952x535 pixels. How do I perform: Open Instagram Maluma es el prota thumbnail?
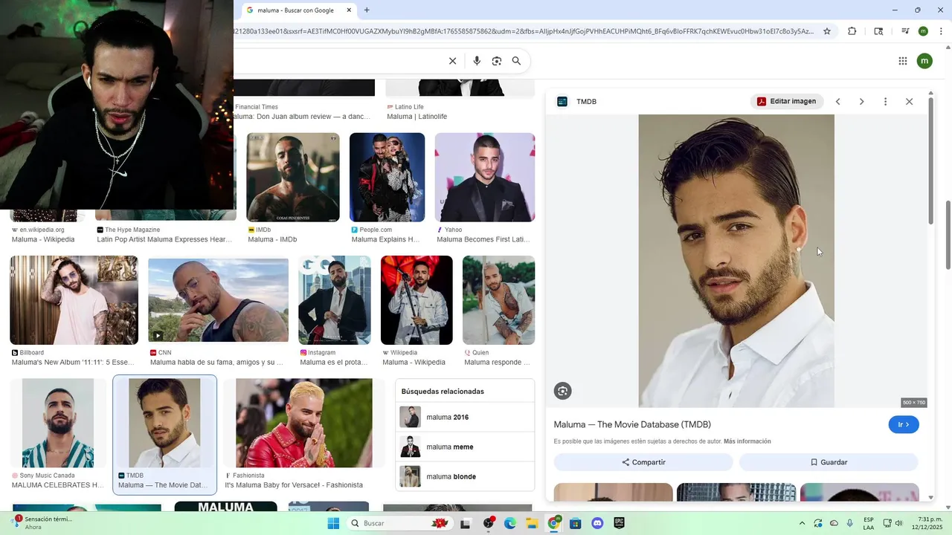point(335,300)
